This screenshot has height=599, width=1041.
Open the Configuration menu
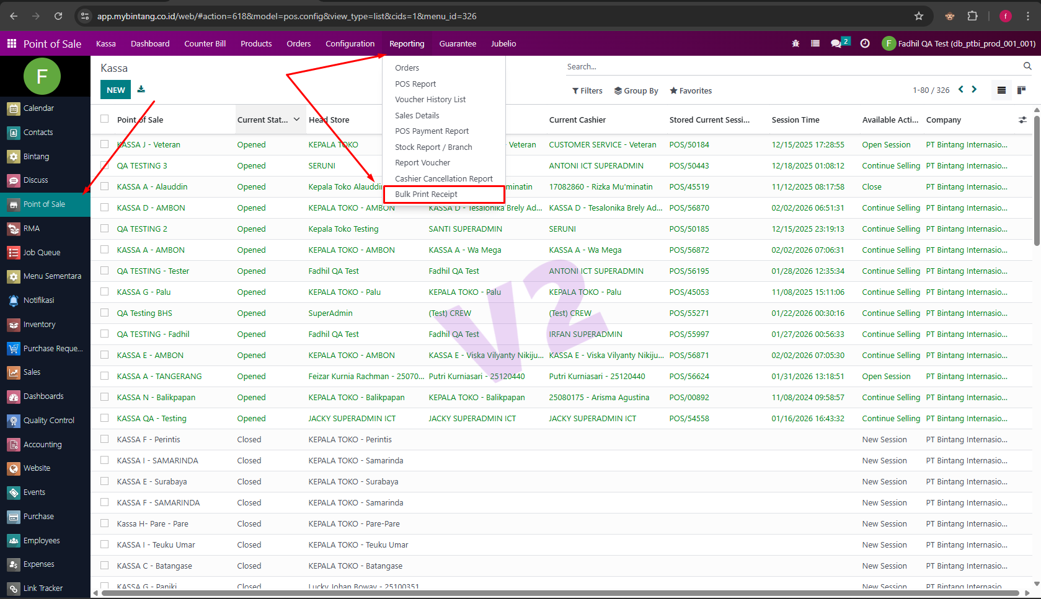350,43
